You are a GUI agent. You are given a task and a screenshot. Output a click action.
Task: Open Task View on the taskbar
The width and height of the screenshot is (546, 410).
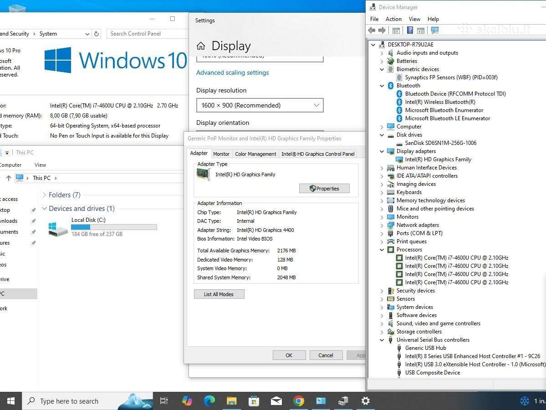tap(163, 401)
